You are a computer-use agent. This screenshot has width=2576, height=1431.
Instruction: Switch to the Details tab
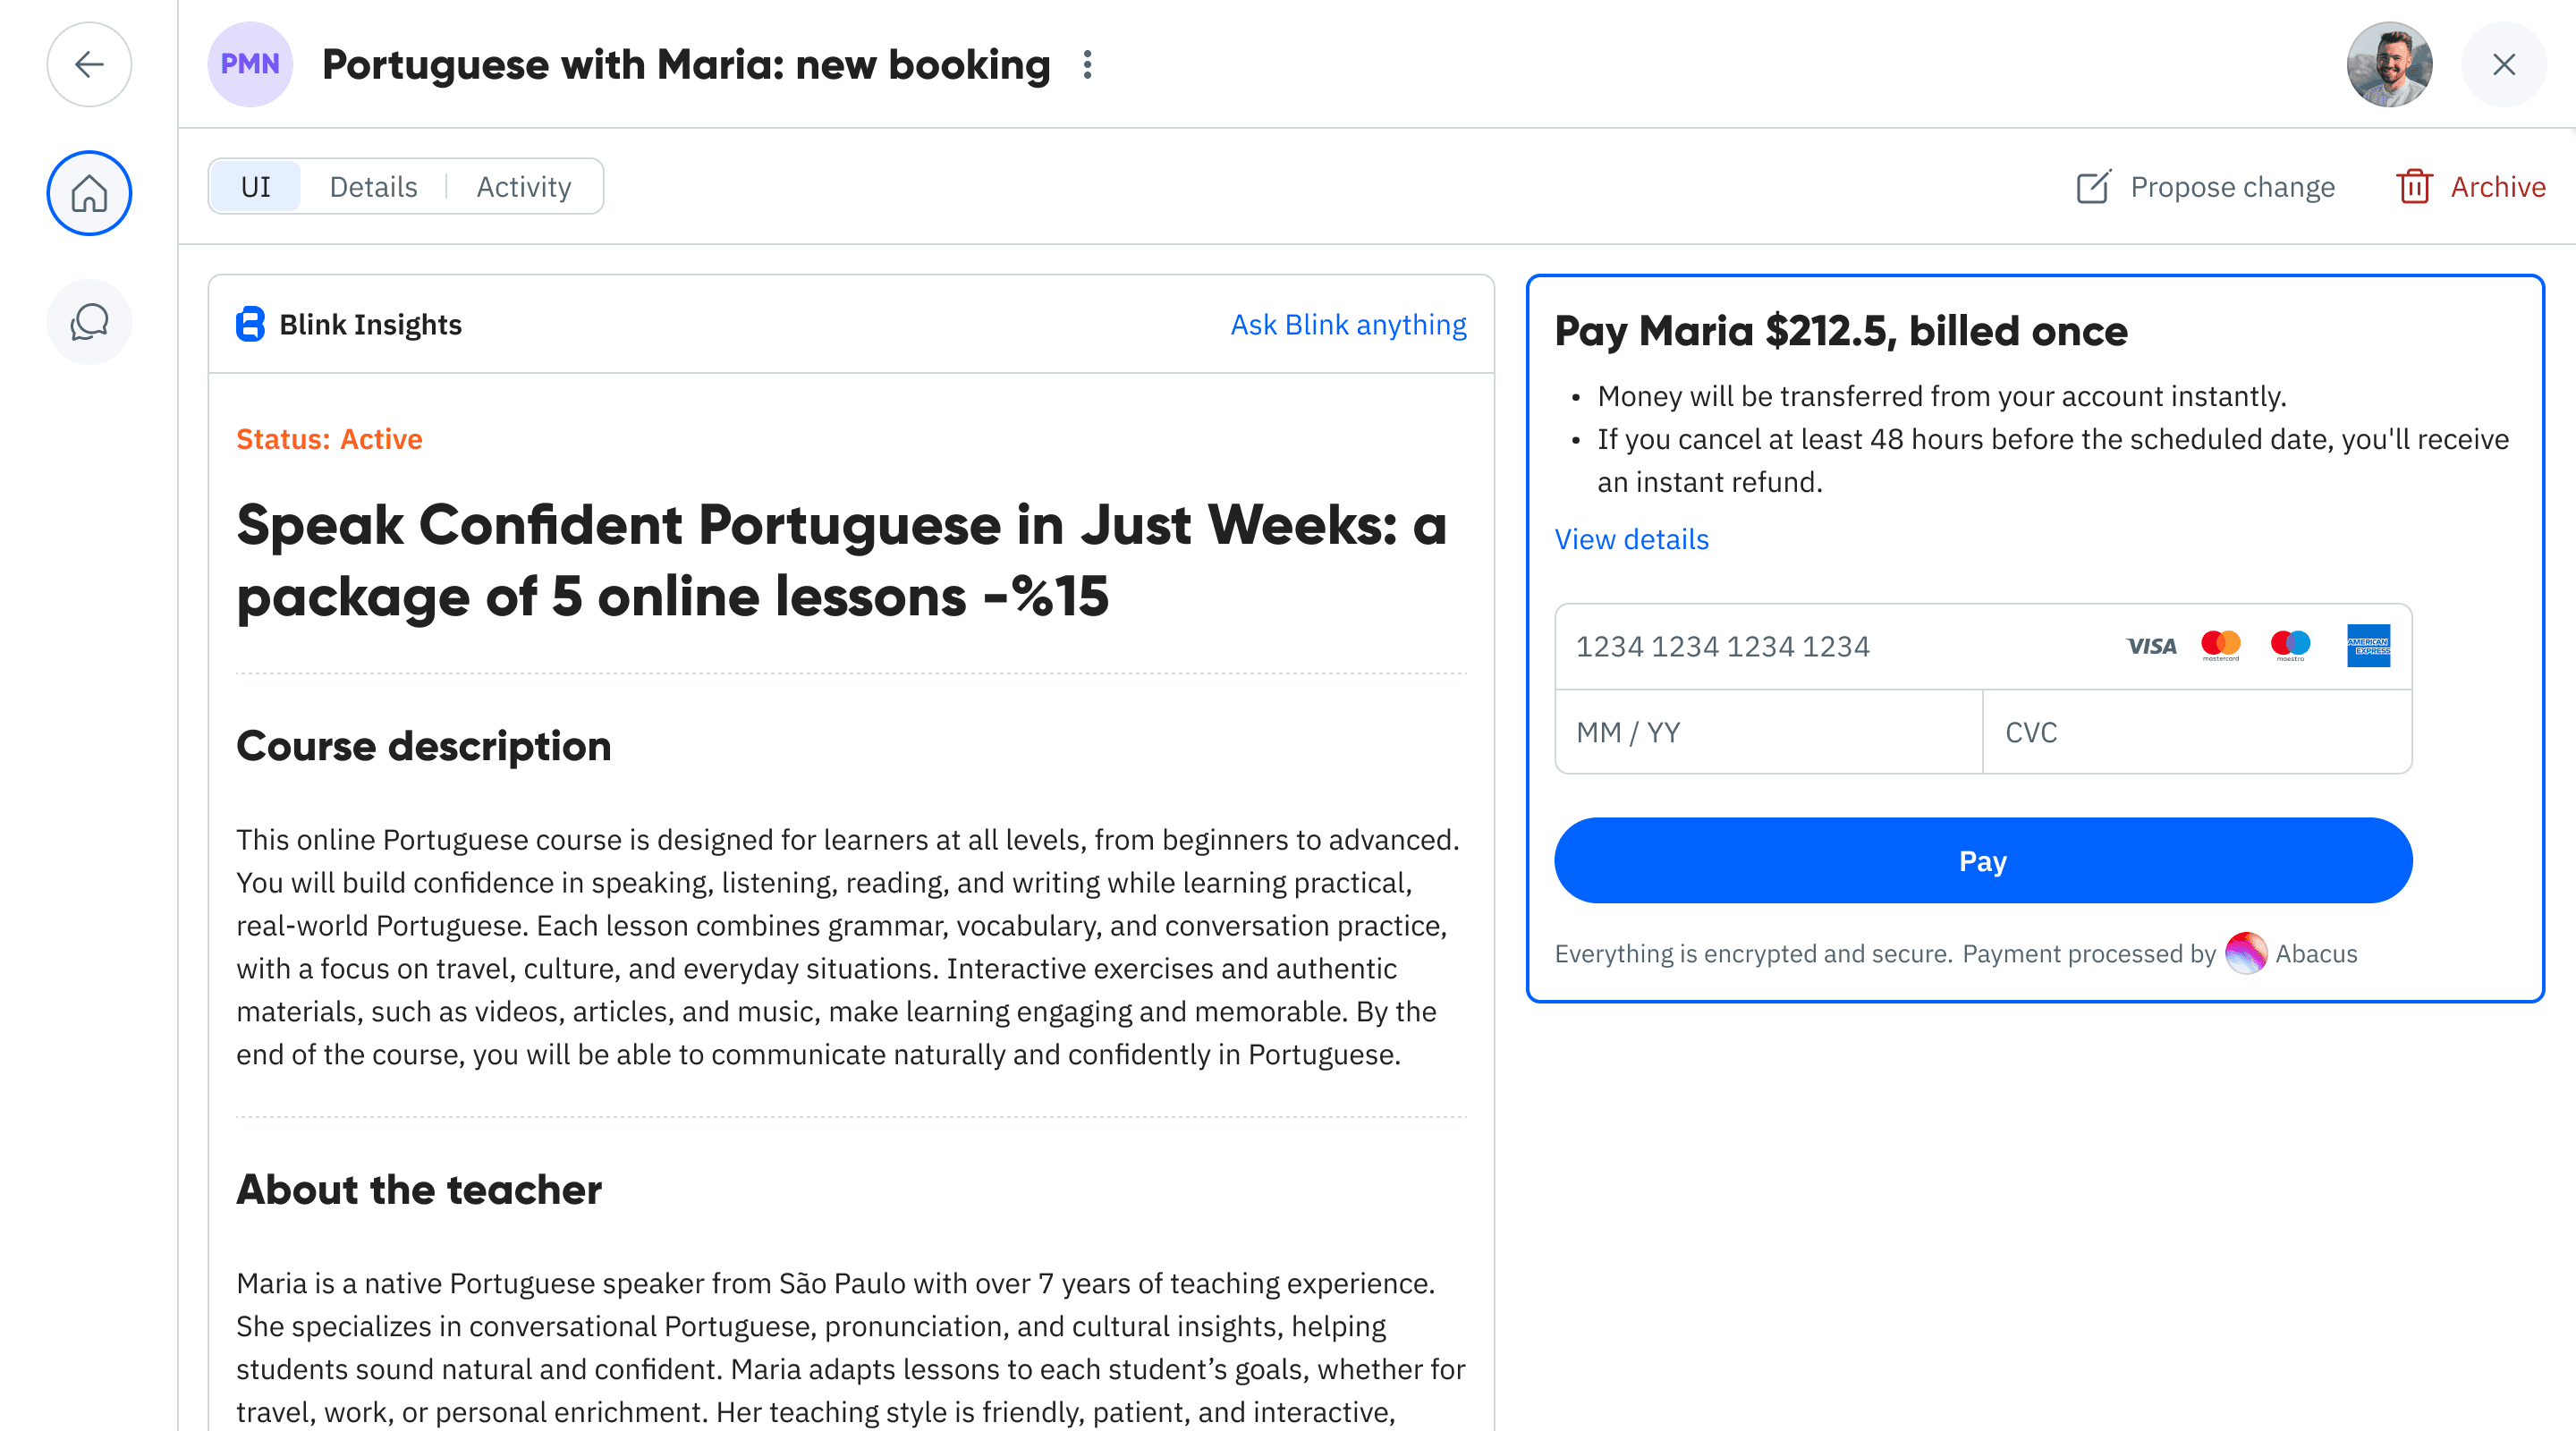point(373,186)
